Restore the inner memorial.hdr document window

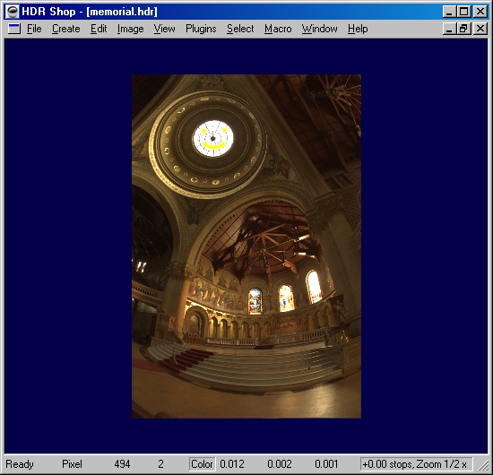463,29
